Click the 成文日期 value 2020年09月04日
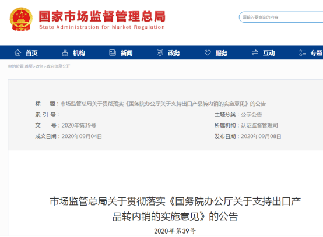The height and width of the screenshot is (237, 323). pos(82,136)
